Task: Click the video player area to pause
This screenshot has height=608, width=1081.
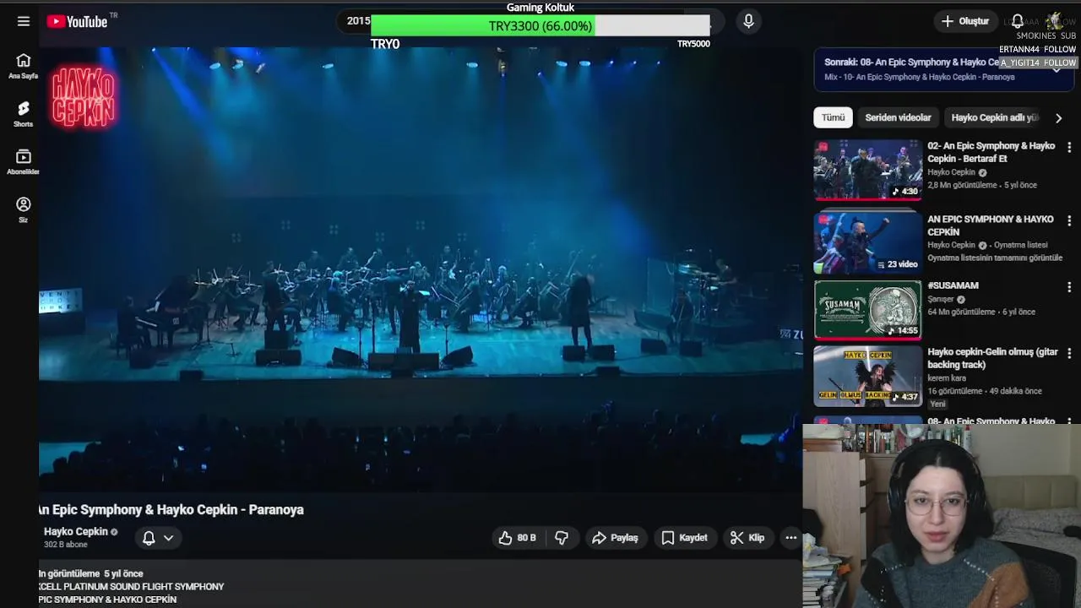Action: (x=421, y=269)
